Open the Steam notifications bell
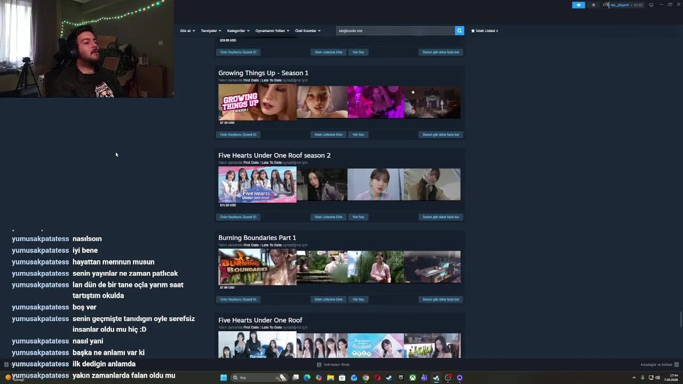683x384 pixels. click(x=593, y=5)
